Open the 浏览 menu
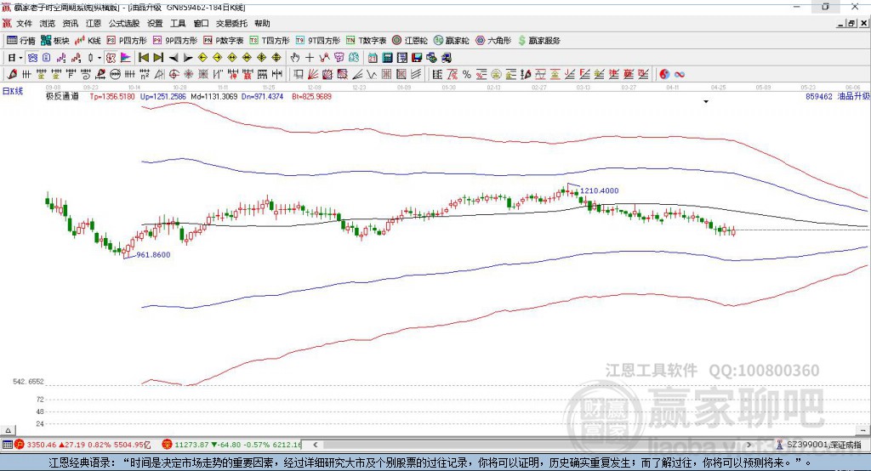The height and width of the screenshot is (471, 871). tap(48, 23)
